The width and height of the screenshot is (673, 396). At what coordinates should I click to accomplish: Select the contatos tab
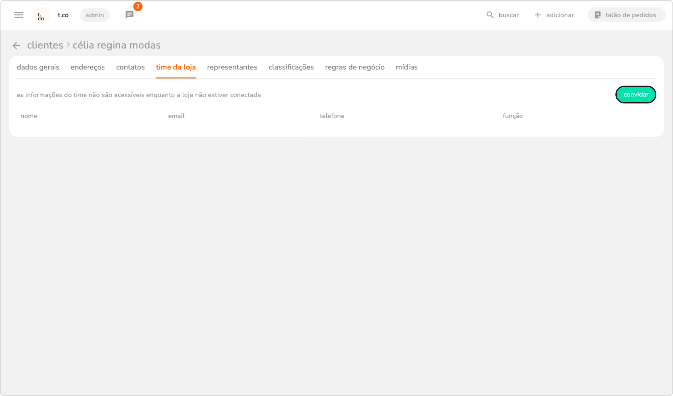click(131, 67)
